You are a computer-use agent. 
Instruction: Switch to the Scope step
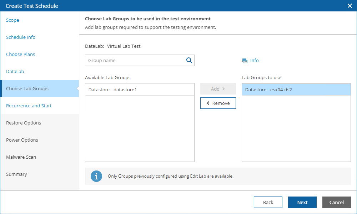12,20
